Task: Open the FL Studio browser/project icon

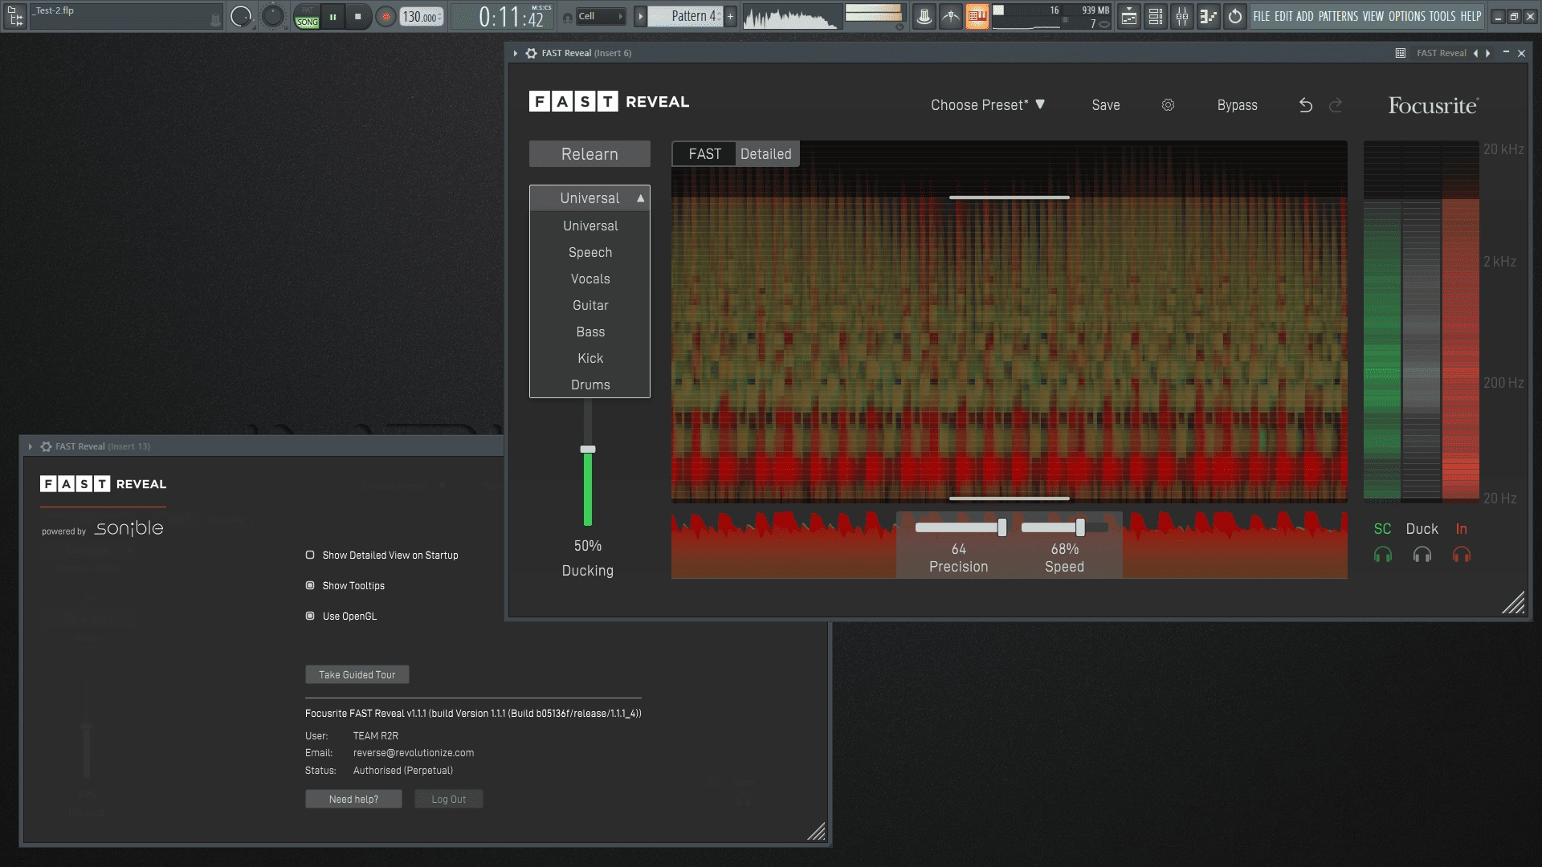Action: click(14, 16)
